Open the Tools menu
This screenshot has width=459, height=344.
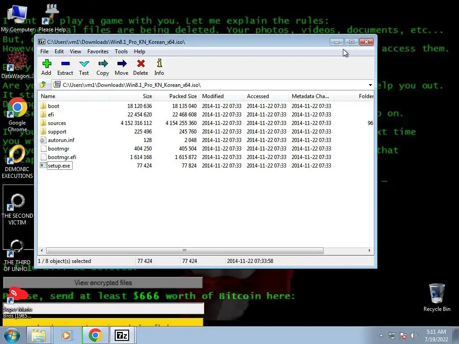(x=121, y=52)
